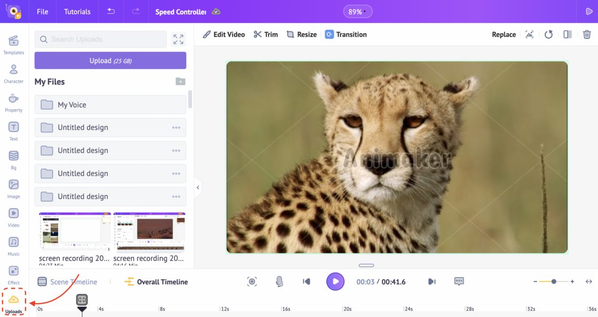Open the Tutorials menu
598x317 pixels.
click(x=77, y=12)
